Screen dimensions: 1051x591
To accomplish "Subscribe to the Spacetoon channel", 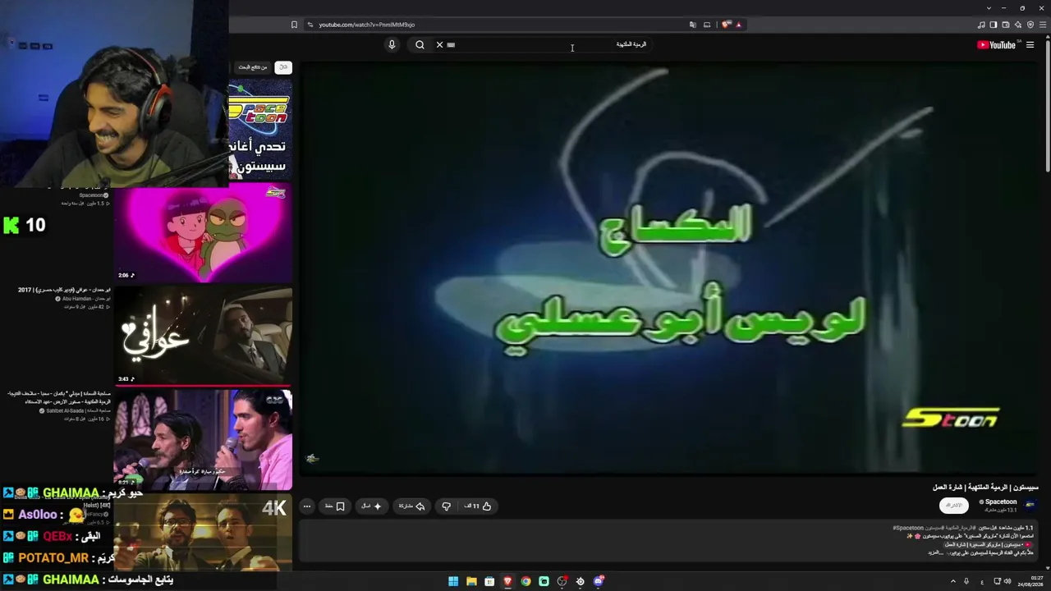I will point(953,505).
